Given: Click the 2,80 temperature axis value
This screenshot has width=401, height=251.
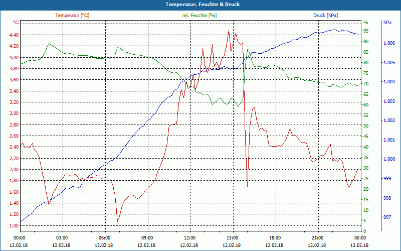Looking at the screenshot, I should click(x=14, y=124).
